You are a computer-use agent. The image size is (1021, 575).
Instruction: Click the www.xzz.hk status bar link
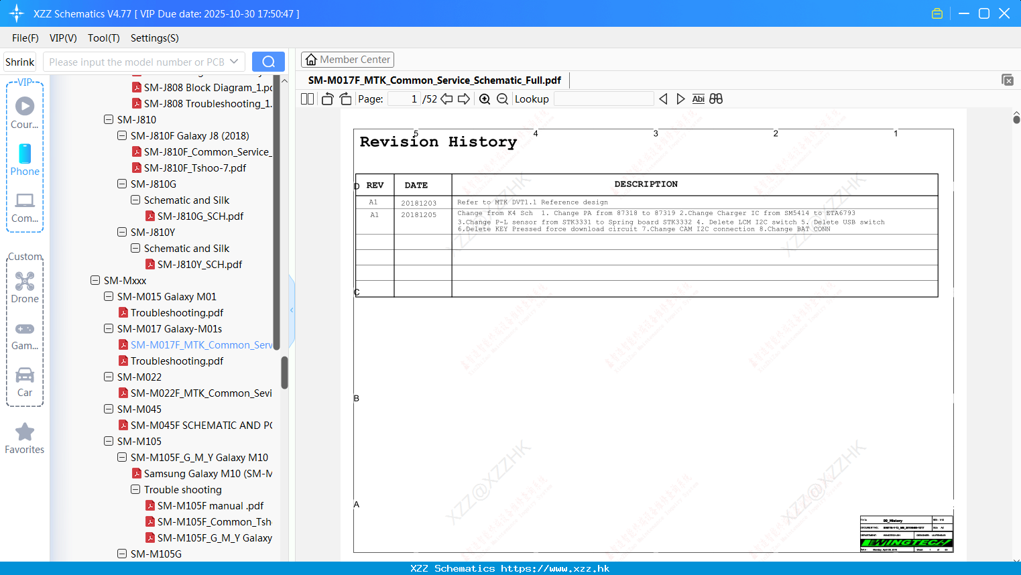tap(555, 568)
